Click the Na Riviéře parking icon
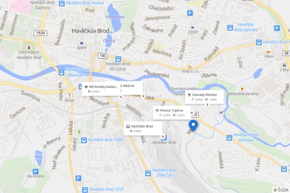 tap(36, 171)
